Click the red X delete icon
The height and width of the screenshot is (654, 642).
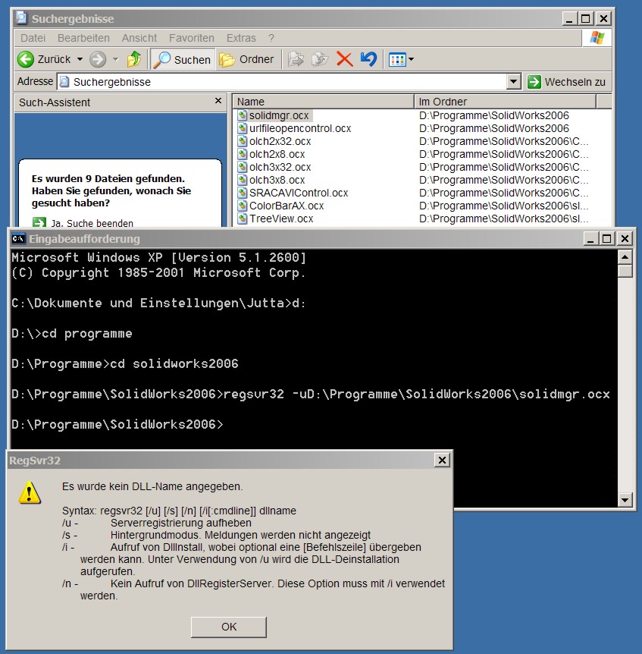pyautogui.click(x=345, y=59)
